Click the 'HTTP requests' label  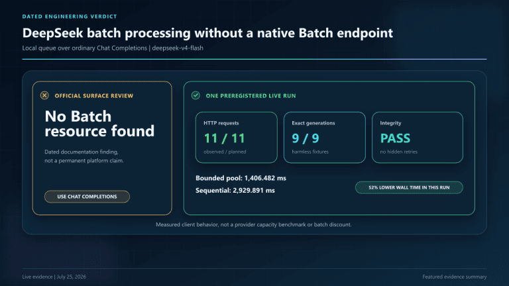pyautogui.click(x=221, y=123)
